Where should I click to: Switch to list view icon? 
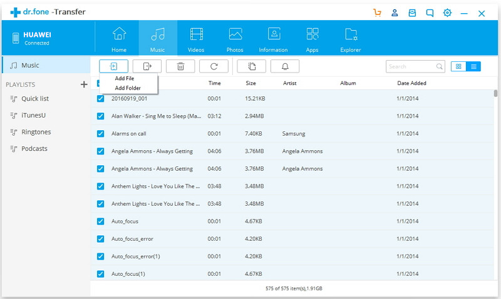474,66
